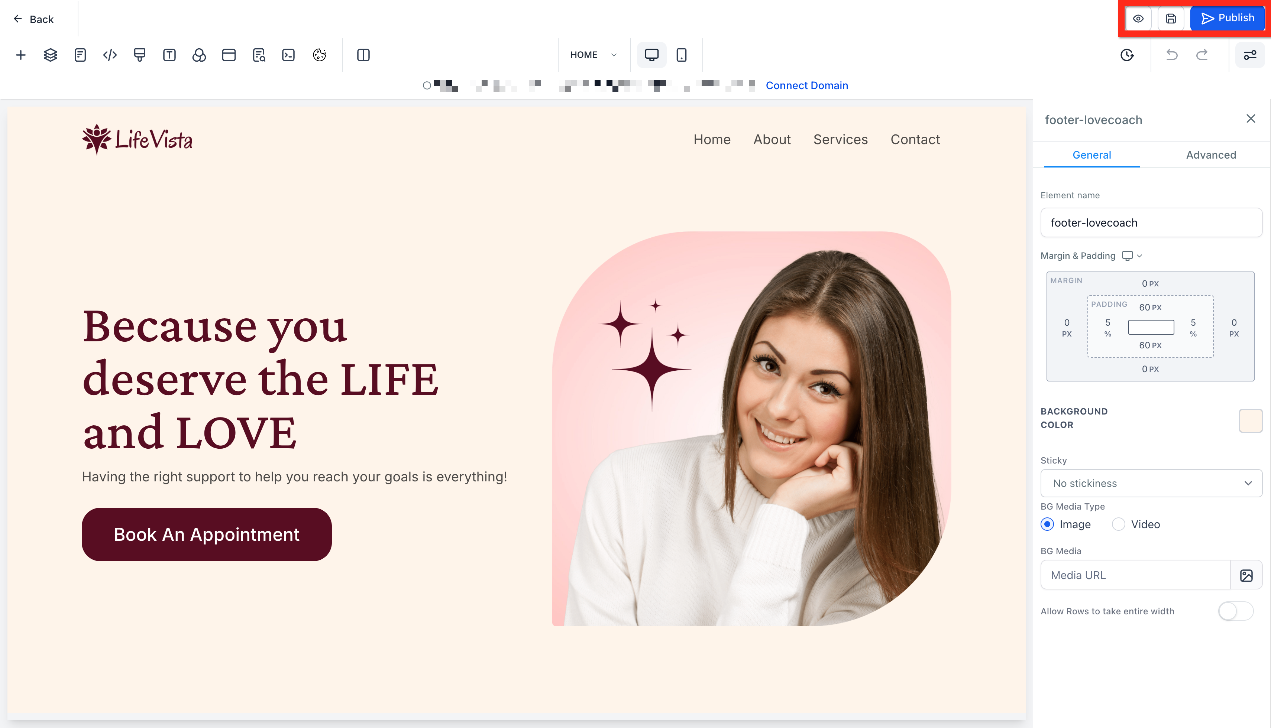This screenshot has height=728, width=1271.
Task: Click the Publish button
Action: 1228,18
